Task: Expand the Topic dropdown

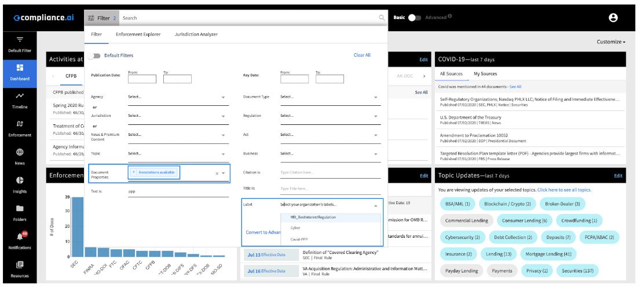Action: tap(223, 154)
